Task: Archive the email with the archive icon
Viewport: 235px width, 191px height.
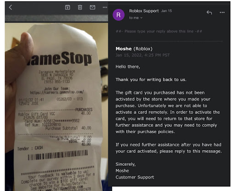Action: pos(67,7)
